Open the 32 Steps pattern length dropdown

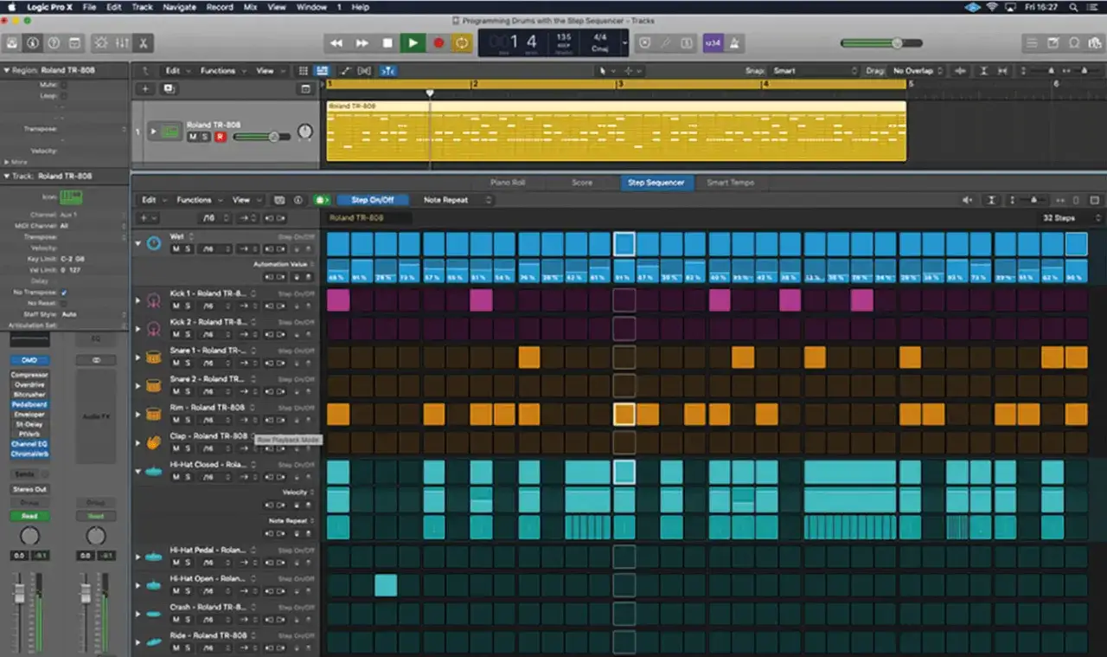click(1072, 218)
